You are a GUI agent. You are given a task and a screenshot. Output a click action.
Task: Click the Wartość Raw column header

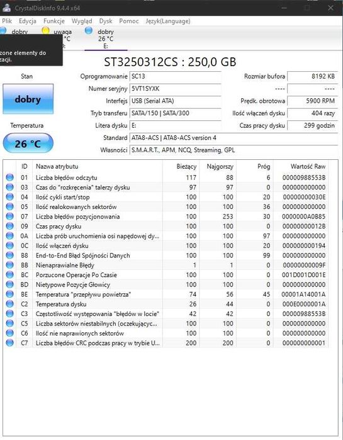(301, 166)
